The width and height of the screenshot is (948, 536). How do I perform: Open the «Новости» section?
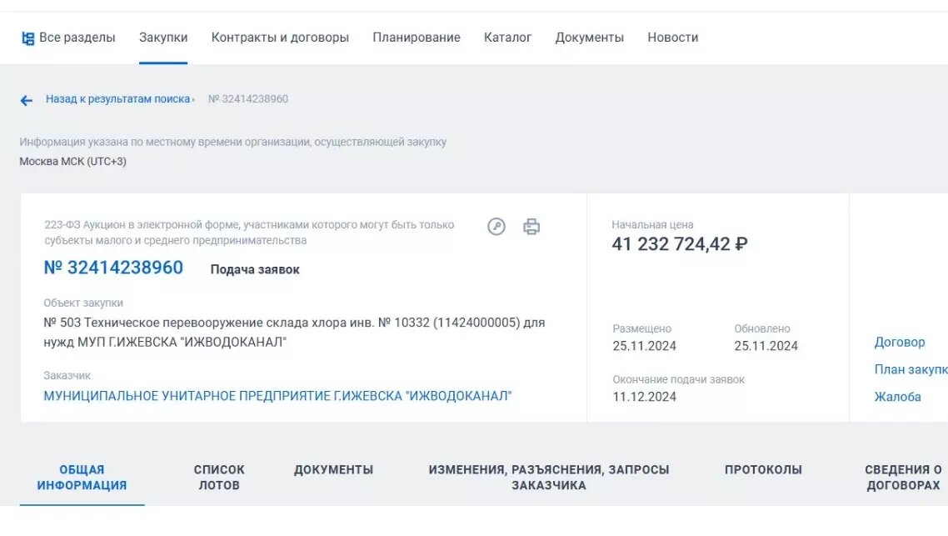pos(672,37)
